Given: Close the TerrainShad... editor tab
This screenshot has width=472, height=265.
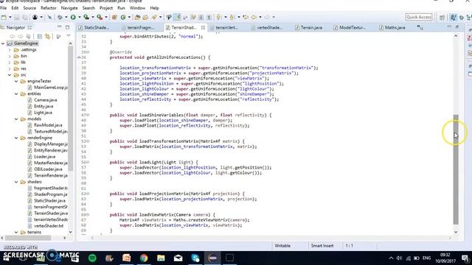Looking at the screenshot, I should point(204,28).
